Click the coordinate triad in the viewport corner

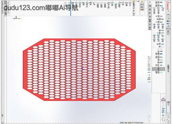click(x=17, y=18)
